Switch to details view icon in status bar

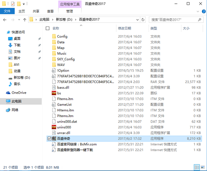[x=197, y=167]
